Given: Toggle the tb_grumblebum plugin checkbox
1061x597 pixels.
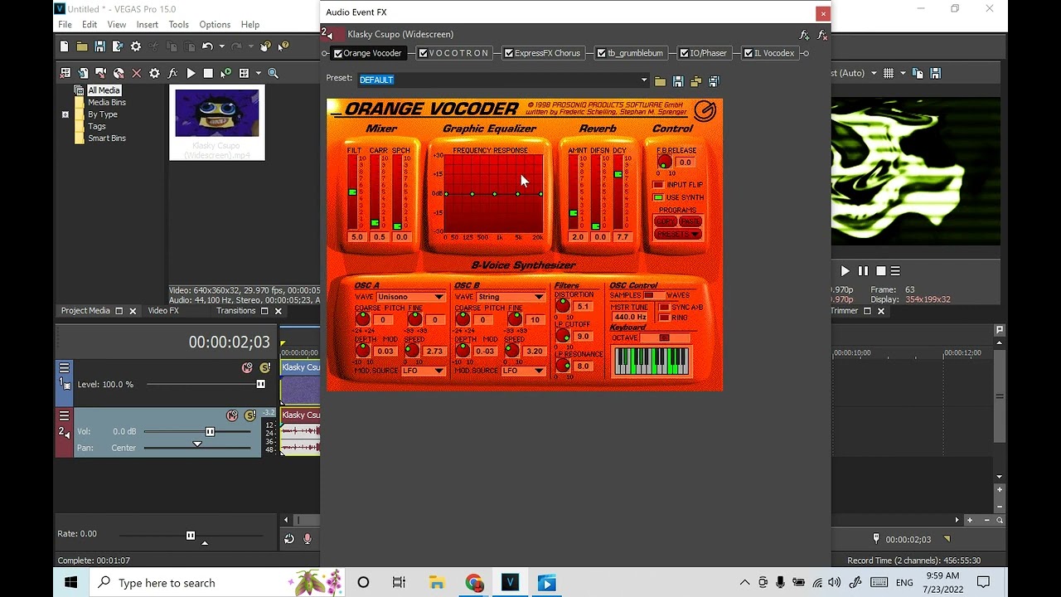Looking at the screenshot, I should pos(602,53).
